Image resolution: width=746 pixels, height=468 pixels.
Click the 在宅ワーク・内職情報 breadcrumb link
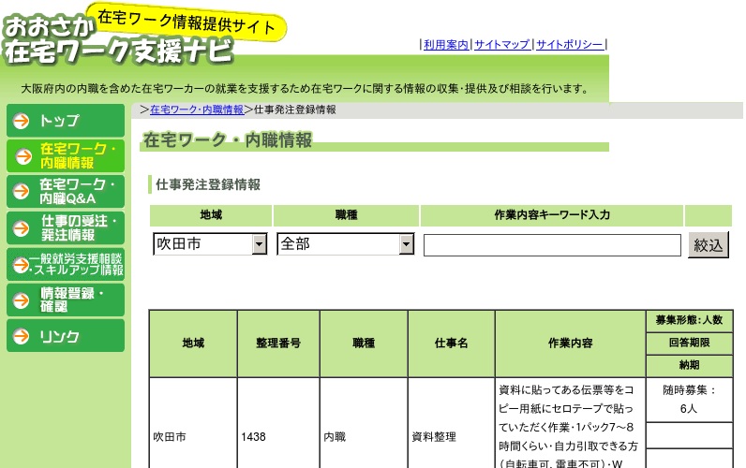(197, 110)
